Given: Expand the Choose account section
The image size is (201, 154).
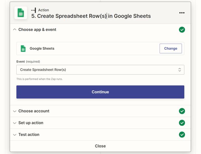Looking at the screenshot, I should [15, 111].
